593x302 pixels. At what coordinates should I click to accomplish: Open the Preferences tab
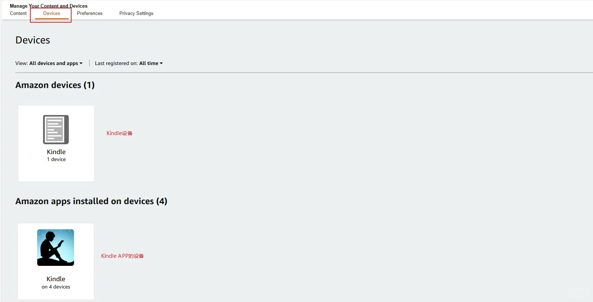click(x=90, y=14)
